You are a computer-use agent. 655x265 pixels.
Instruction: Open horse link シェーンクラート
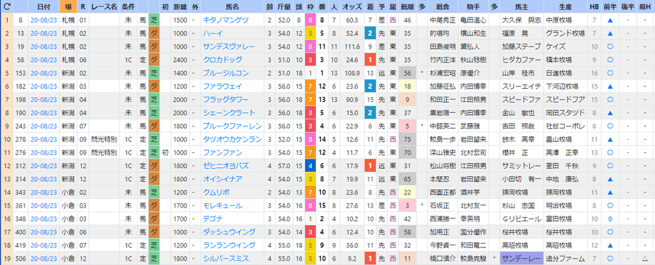click(x=229, y=113)
